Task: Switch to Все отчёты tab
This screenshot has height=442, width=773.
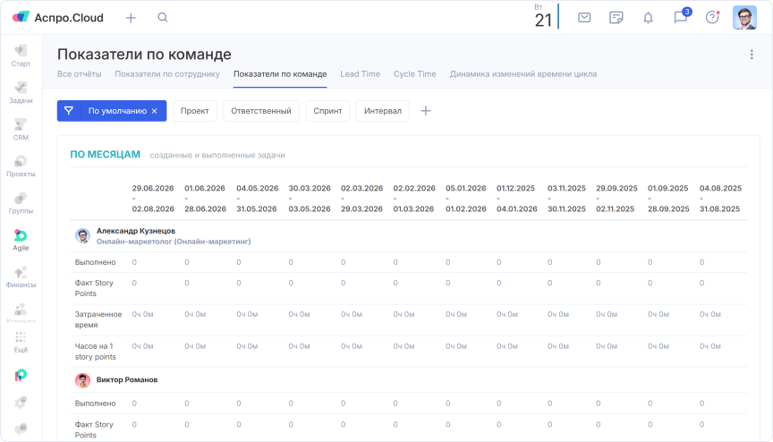Action: pyautogui.click(x=80, y=74)
